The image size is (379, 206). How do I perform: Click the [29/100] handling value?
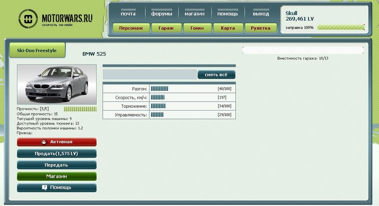coord(225,115)
